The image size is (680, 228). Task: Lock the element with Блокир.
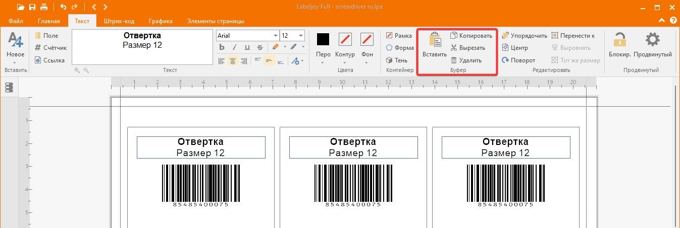click(x=619, y=45)
